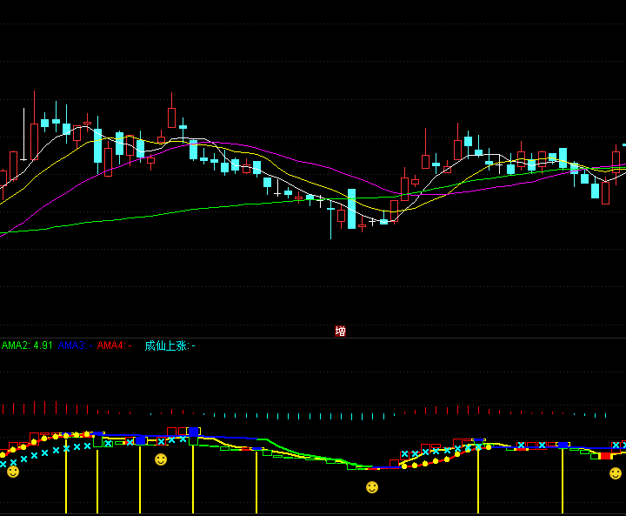The image size is (626, 516).
Task: Select the blue AMA3 indicator label
Action: coord(75,345)
